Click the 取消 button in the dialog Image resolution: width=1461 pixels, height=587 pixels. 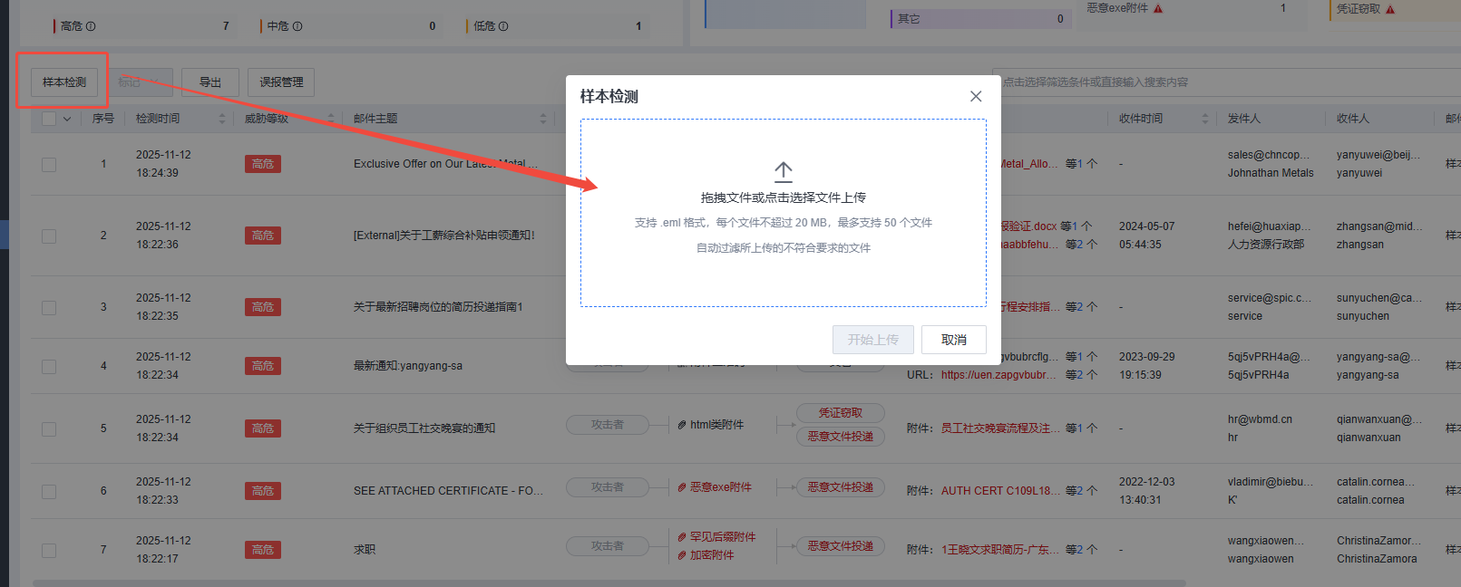point(953,340)
